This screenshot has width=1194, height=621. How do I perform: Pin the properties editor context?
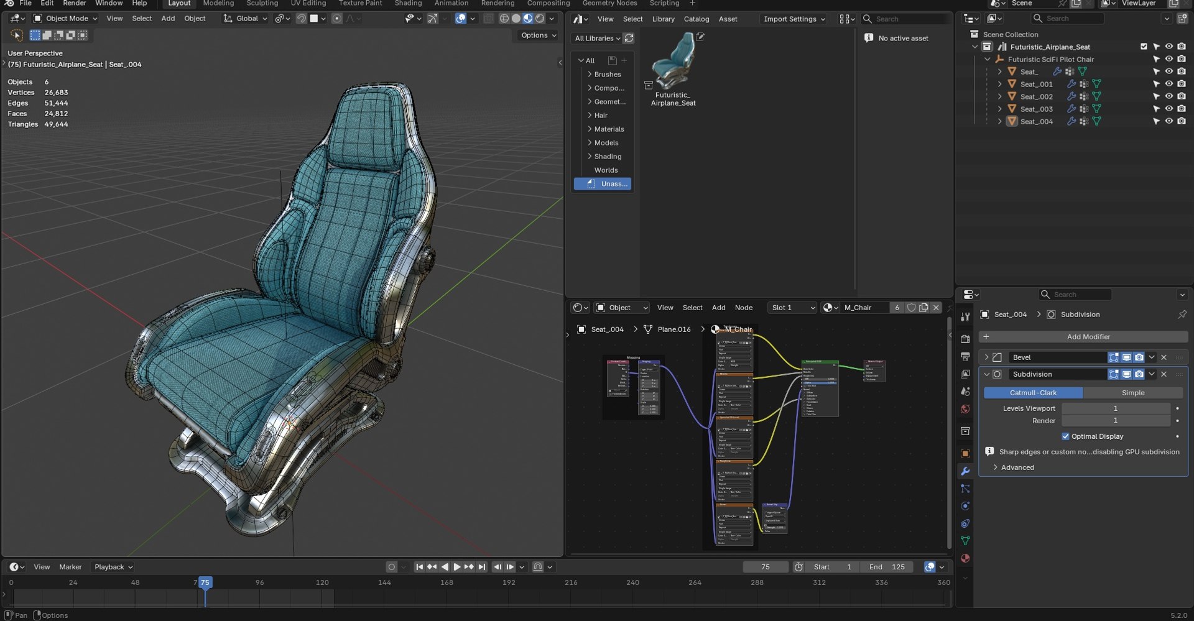[x=1182, y=314]
